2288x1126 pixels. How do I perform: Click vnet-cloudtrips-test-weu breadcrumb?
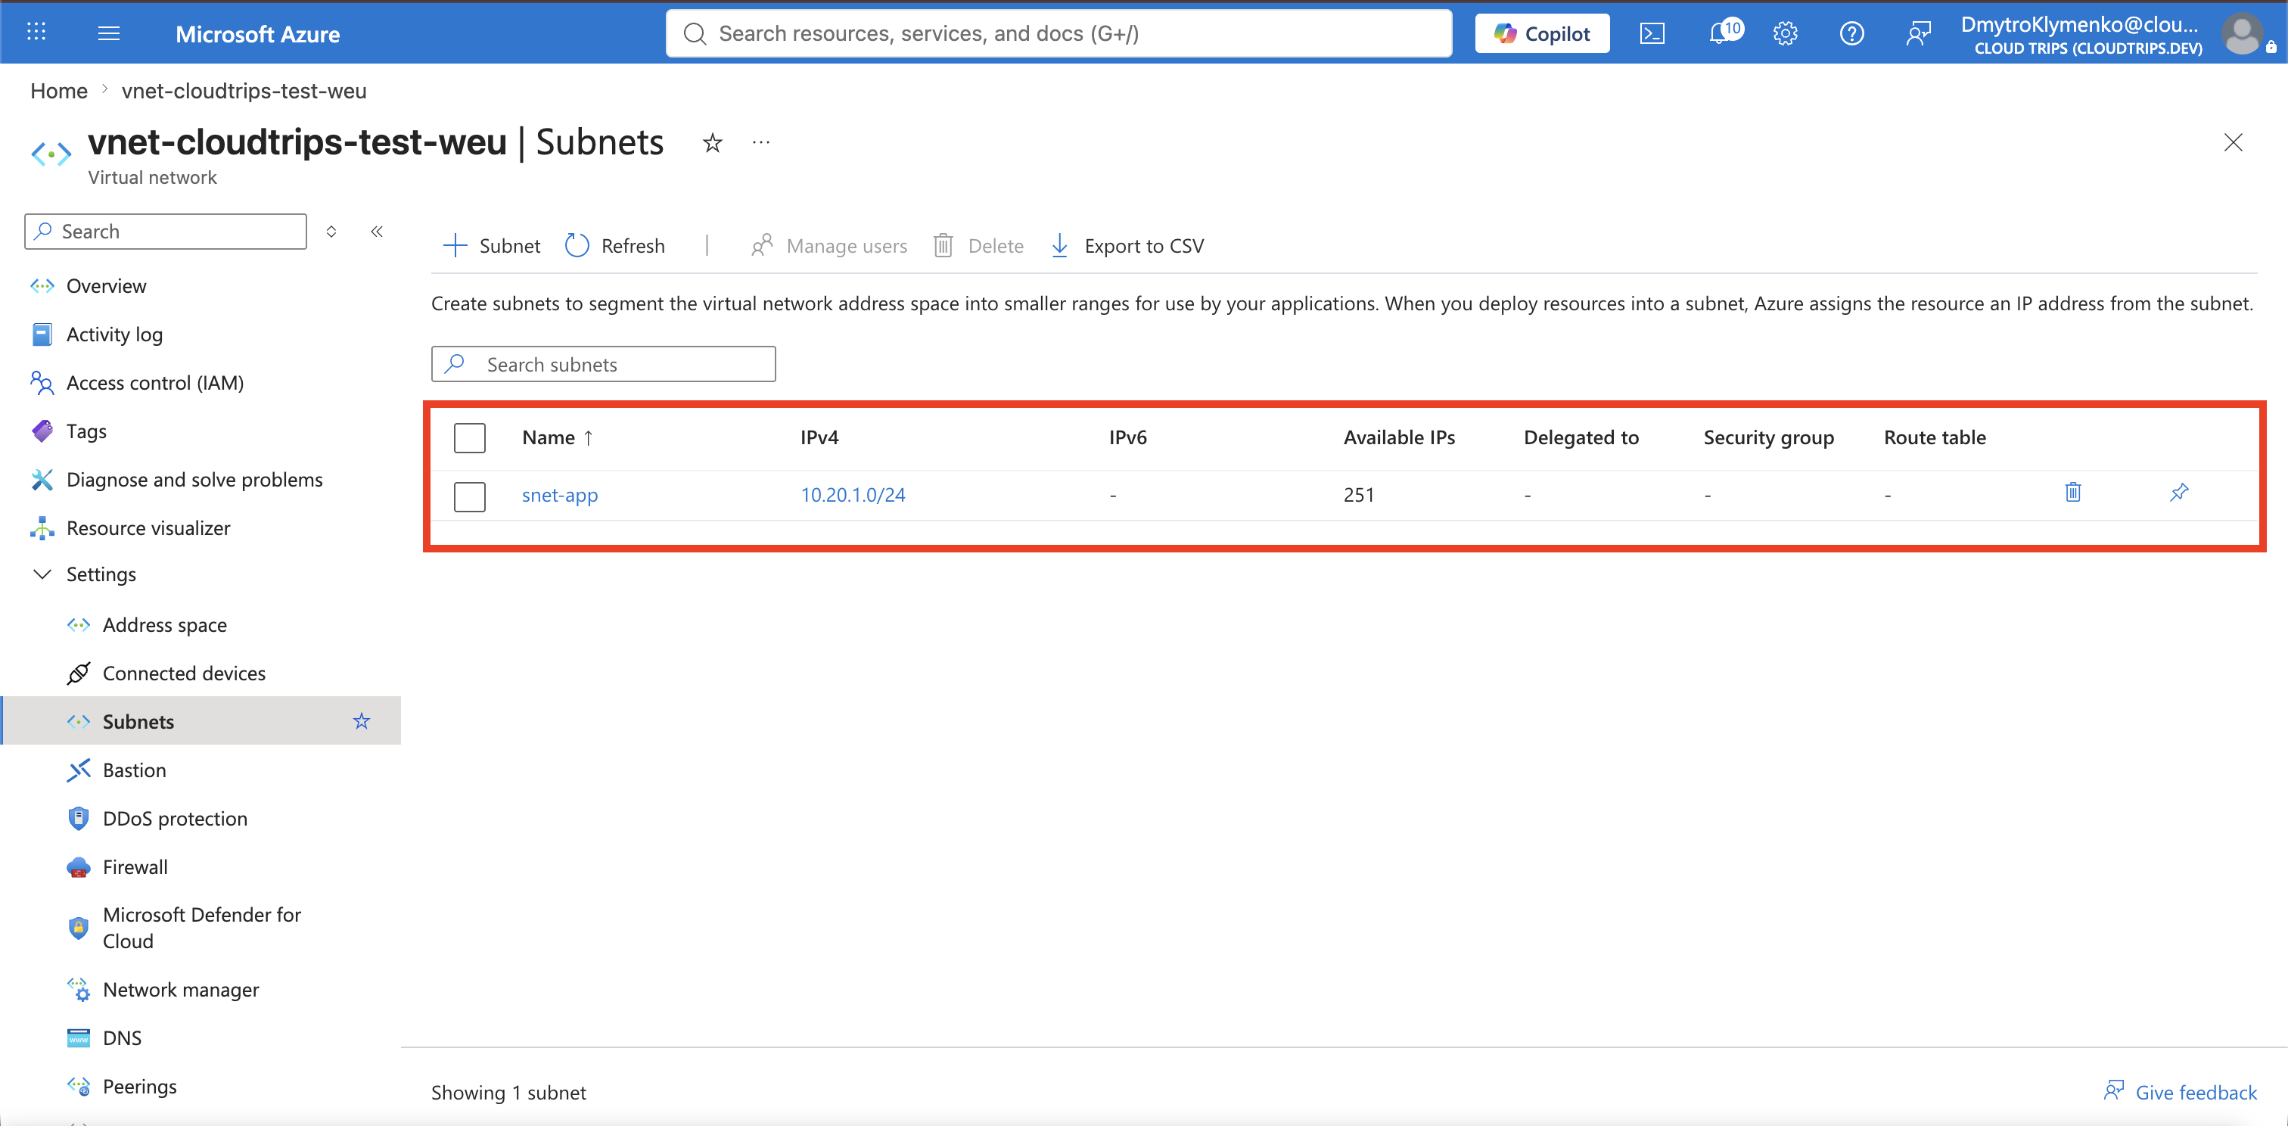(x=244, y=91)
